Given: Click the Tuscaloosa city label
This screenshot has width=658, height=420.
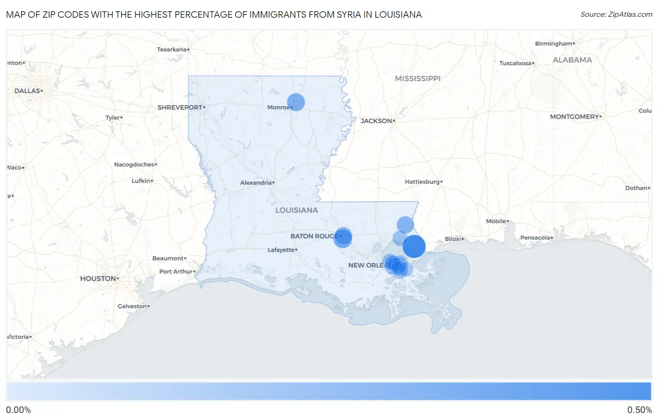Looking at the screenshot, I should point(515,63).
